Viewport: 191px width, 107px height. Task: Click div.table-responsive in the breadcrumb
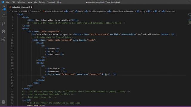coord(97,11)
